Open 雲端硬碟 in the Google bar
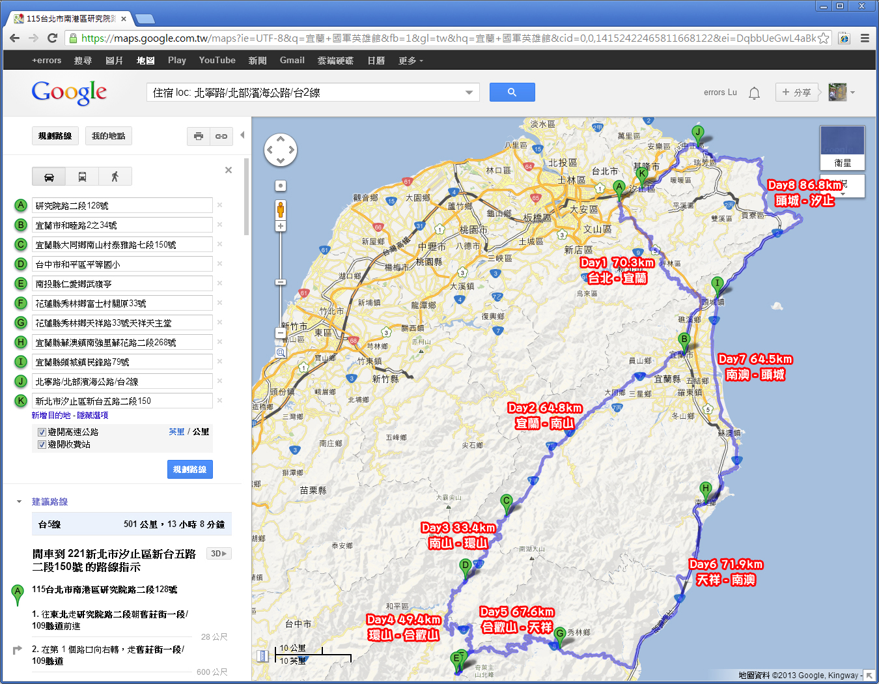 [x=335, y=61]
